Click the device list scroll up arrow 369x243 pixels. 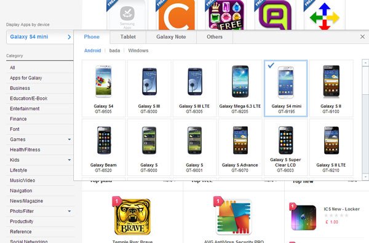click(x=365, y=63)
